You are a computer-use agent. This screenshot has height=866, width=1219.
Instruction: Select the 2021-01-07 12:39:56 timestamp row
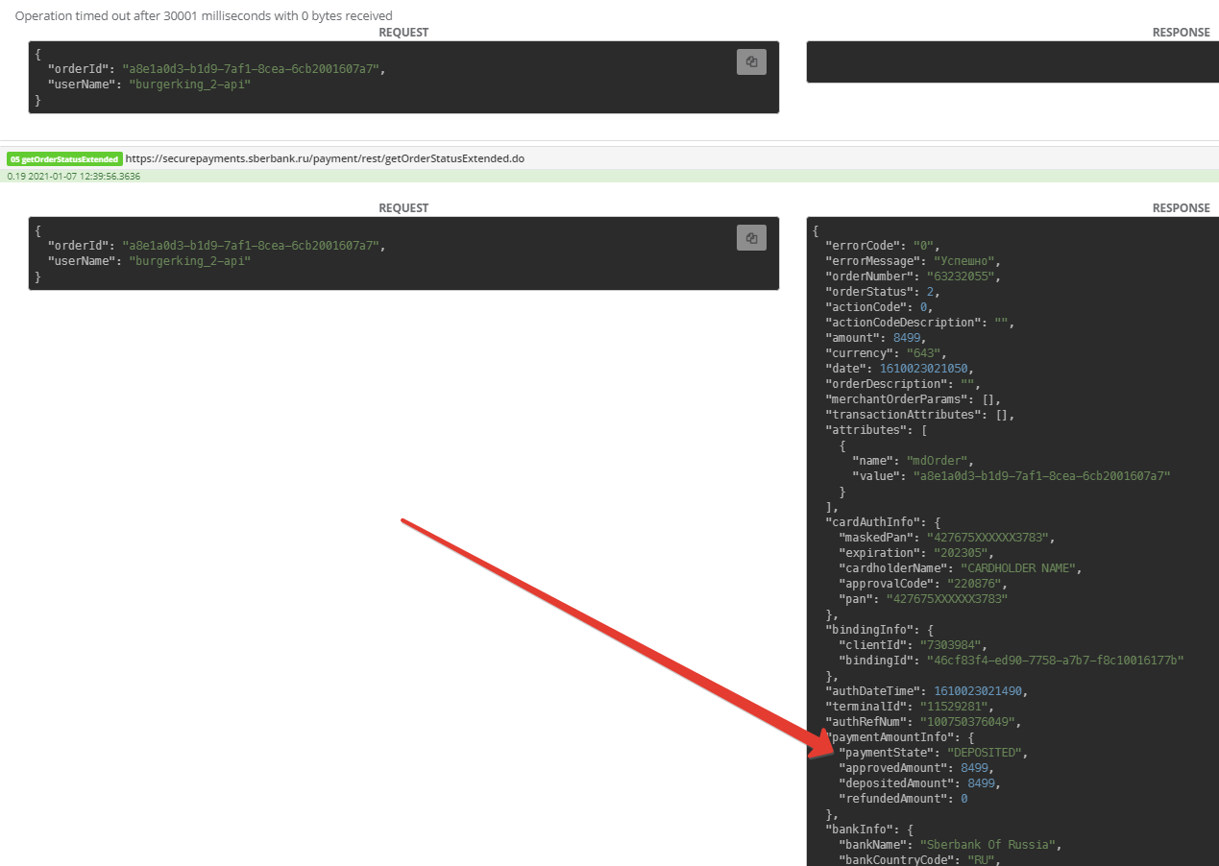73,177
